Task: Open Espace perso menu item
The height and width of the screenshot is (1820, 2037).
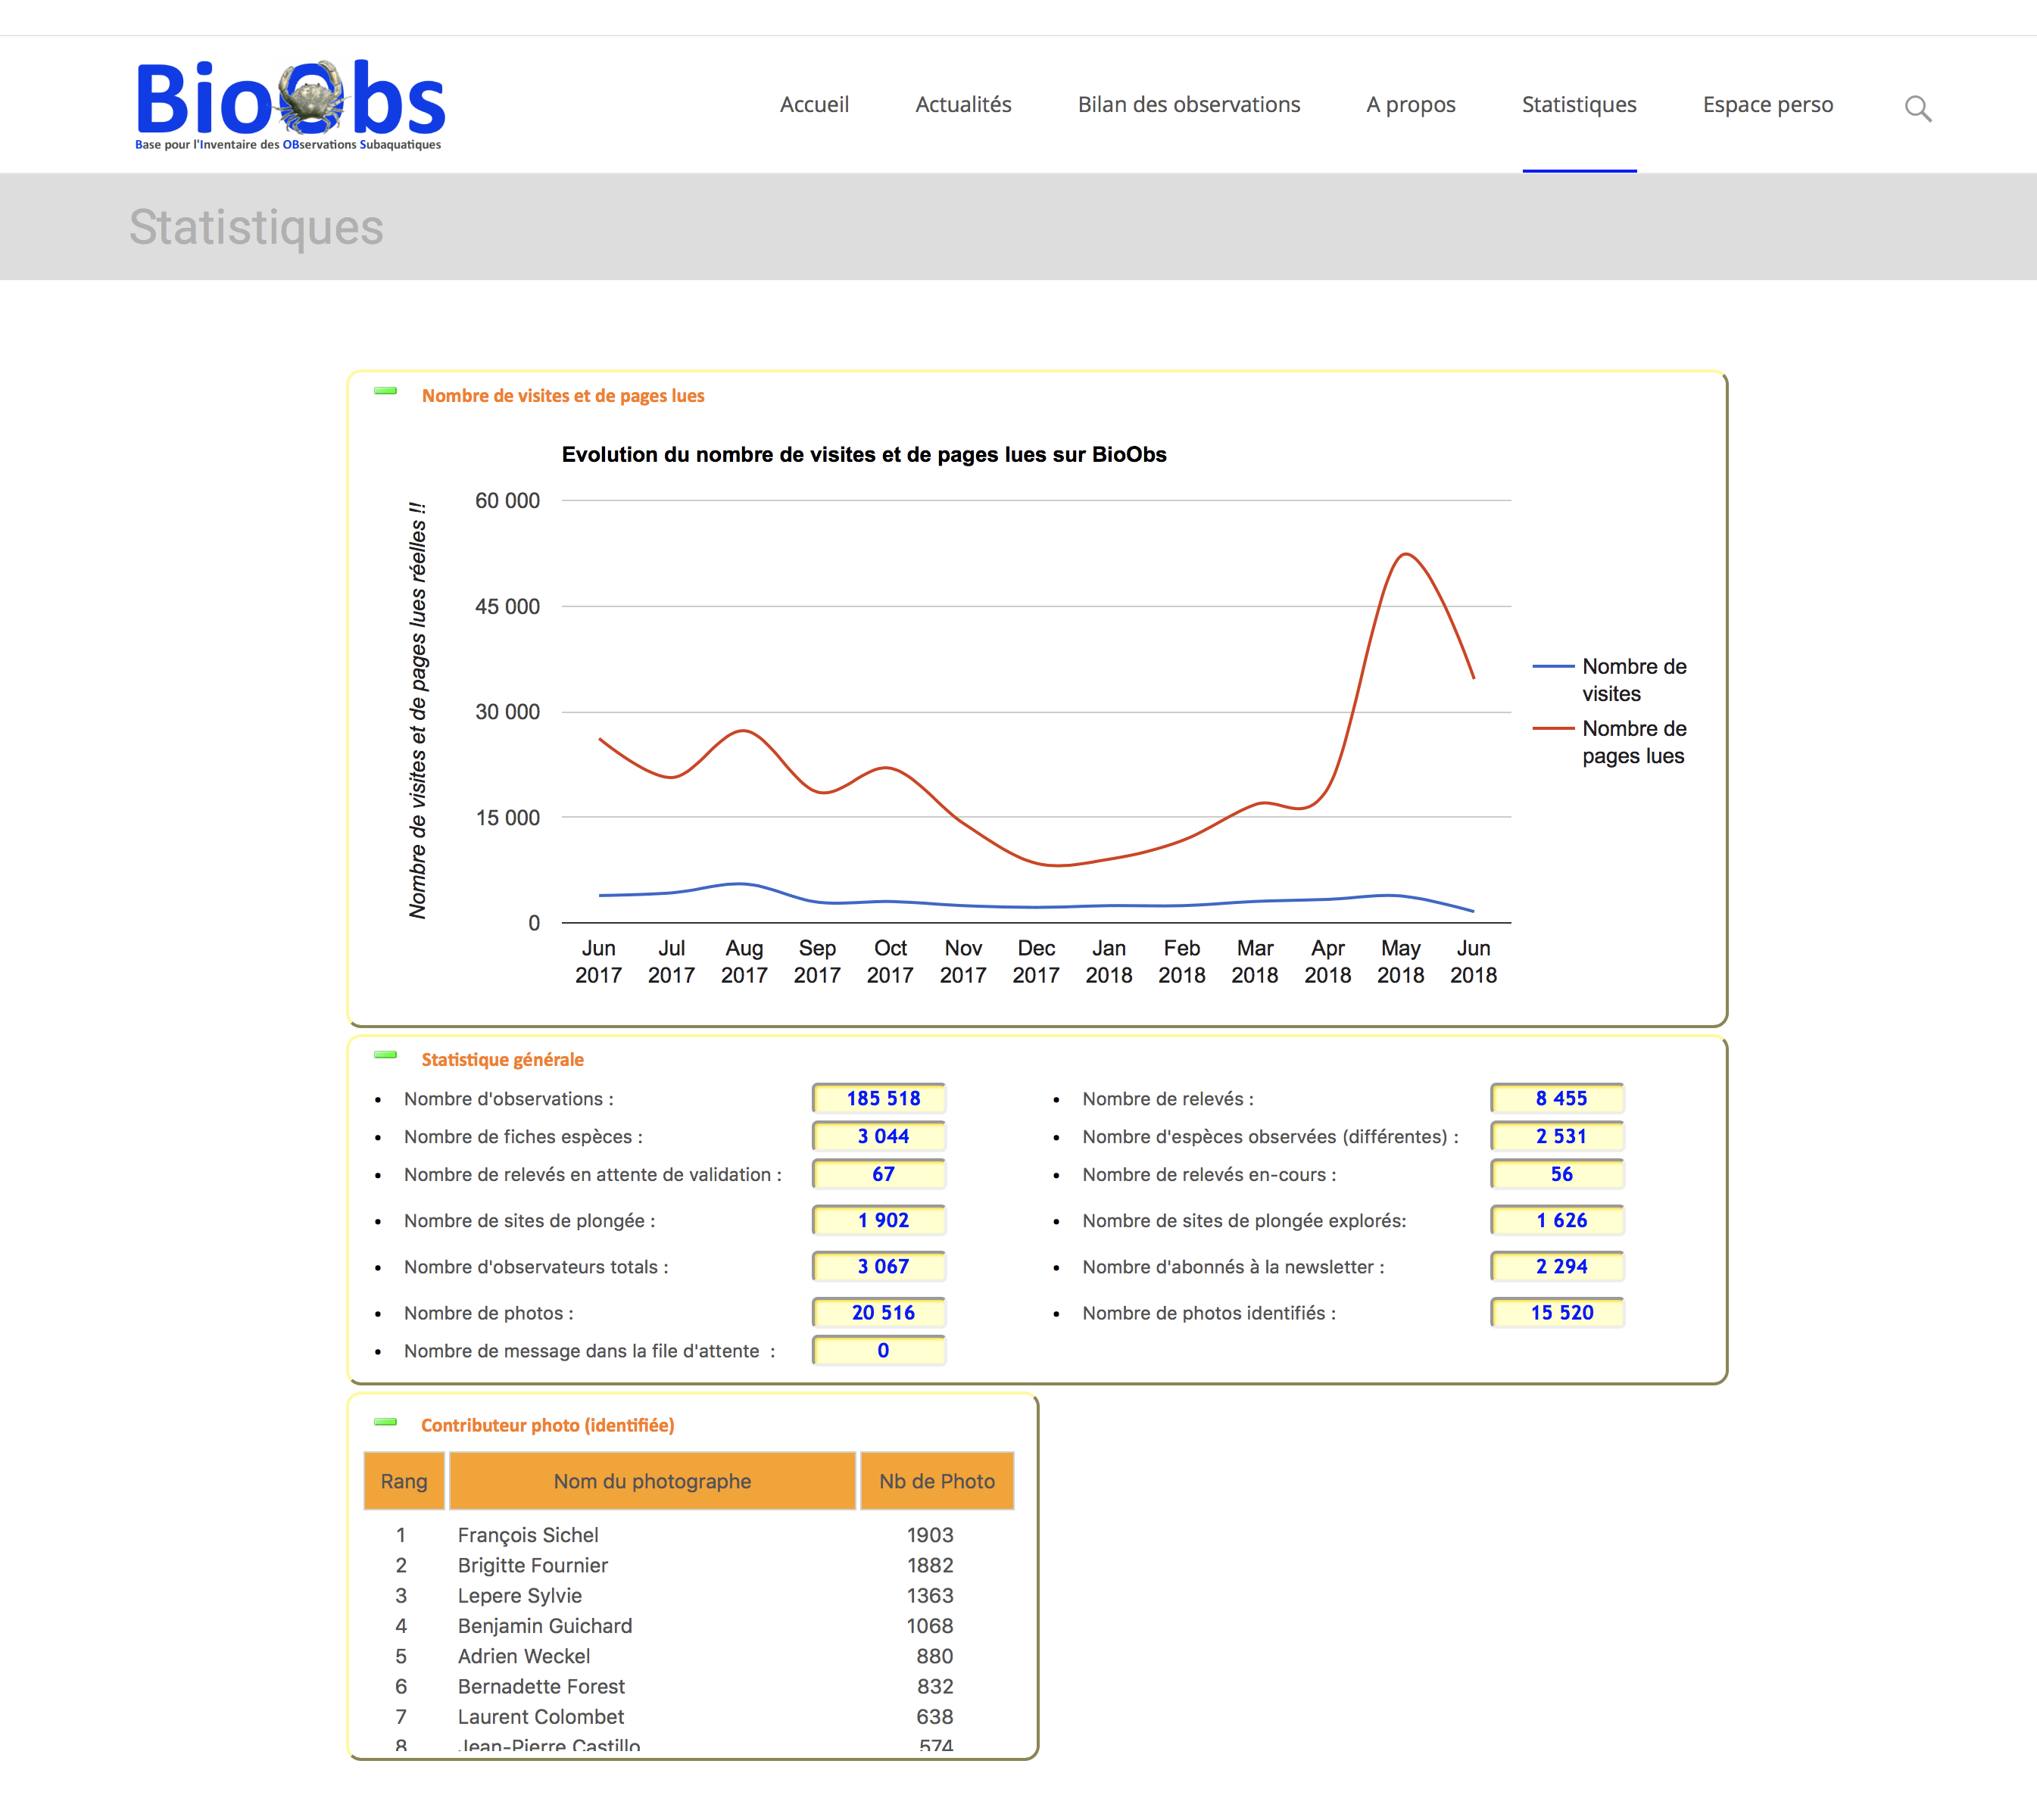Action: (1768, 105)
